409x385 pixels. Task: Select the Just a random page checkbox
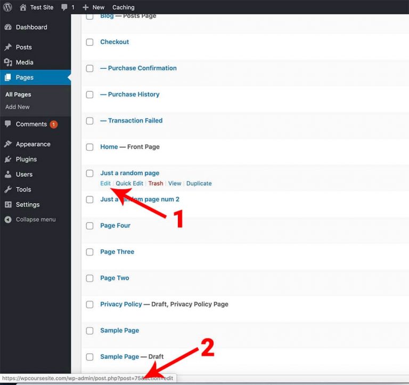point(89,173)
